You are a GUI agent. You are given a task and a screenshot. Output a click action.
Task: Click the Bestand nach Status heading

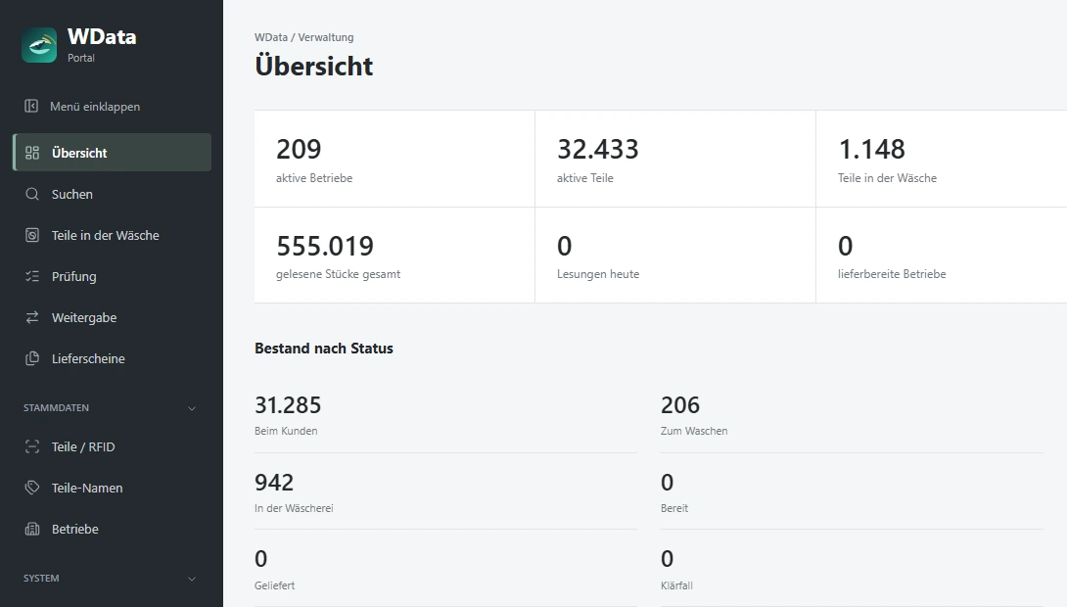pyautogui.click(x=324, y=349)
